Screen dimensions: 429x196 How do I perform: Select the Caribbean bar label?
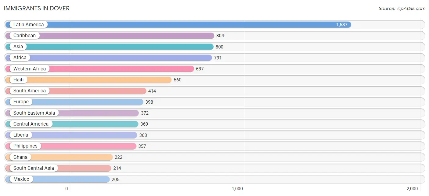click(x=24, y=36)
